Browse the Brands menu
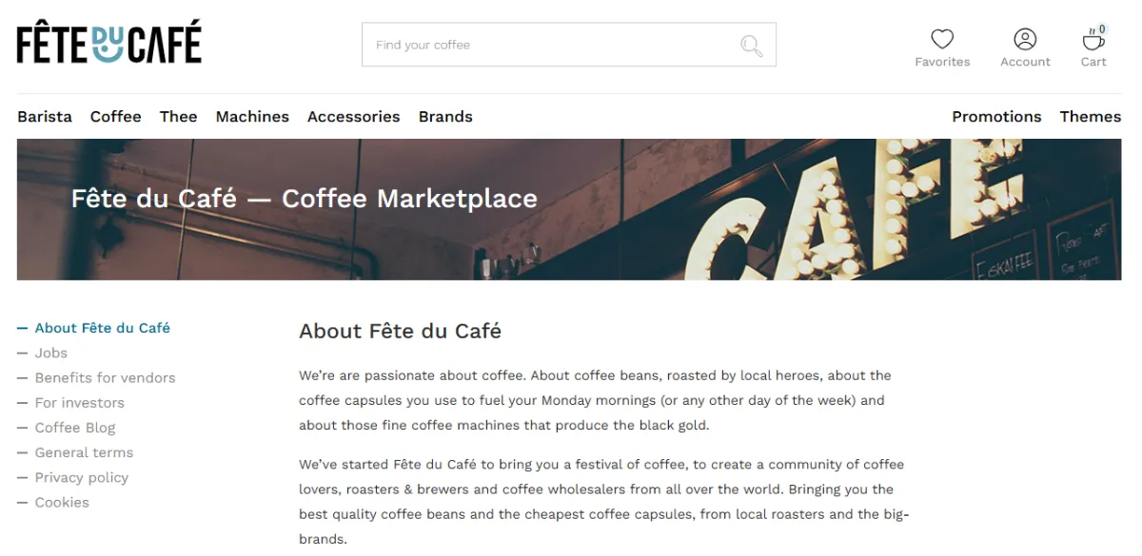The image size is (1142, 556). coord(445,117)
